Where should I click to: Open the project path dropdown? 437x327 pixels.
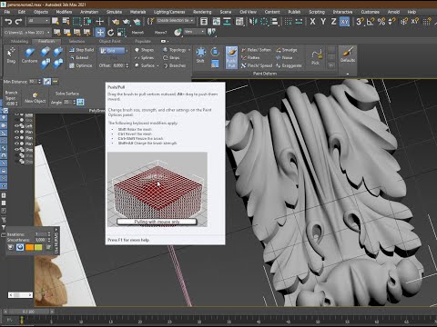click(x=48, y=32)
